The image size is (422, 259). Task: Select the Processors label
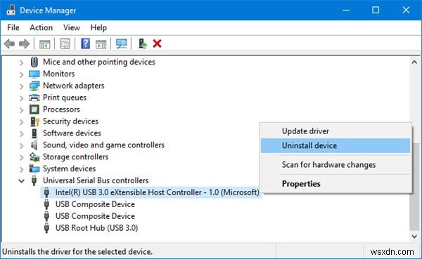click(61, 109)
